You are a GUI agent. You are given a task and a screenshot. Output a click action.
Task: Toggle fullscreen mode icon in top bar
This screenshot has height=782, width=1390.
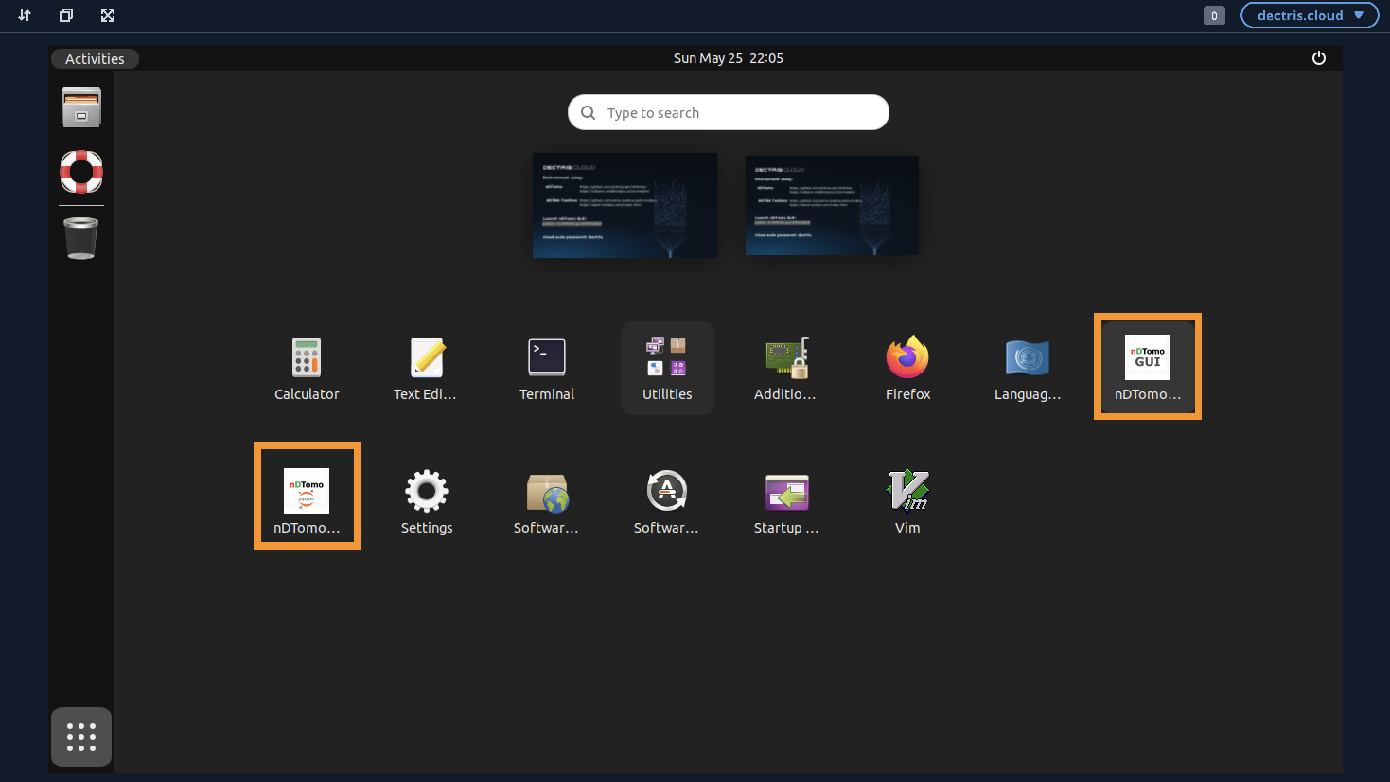click(108, 15)
